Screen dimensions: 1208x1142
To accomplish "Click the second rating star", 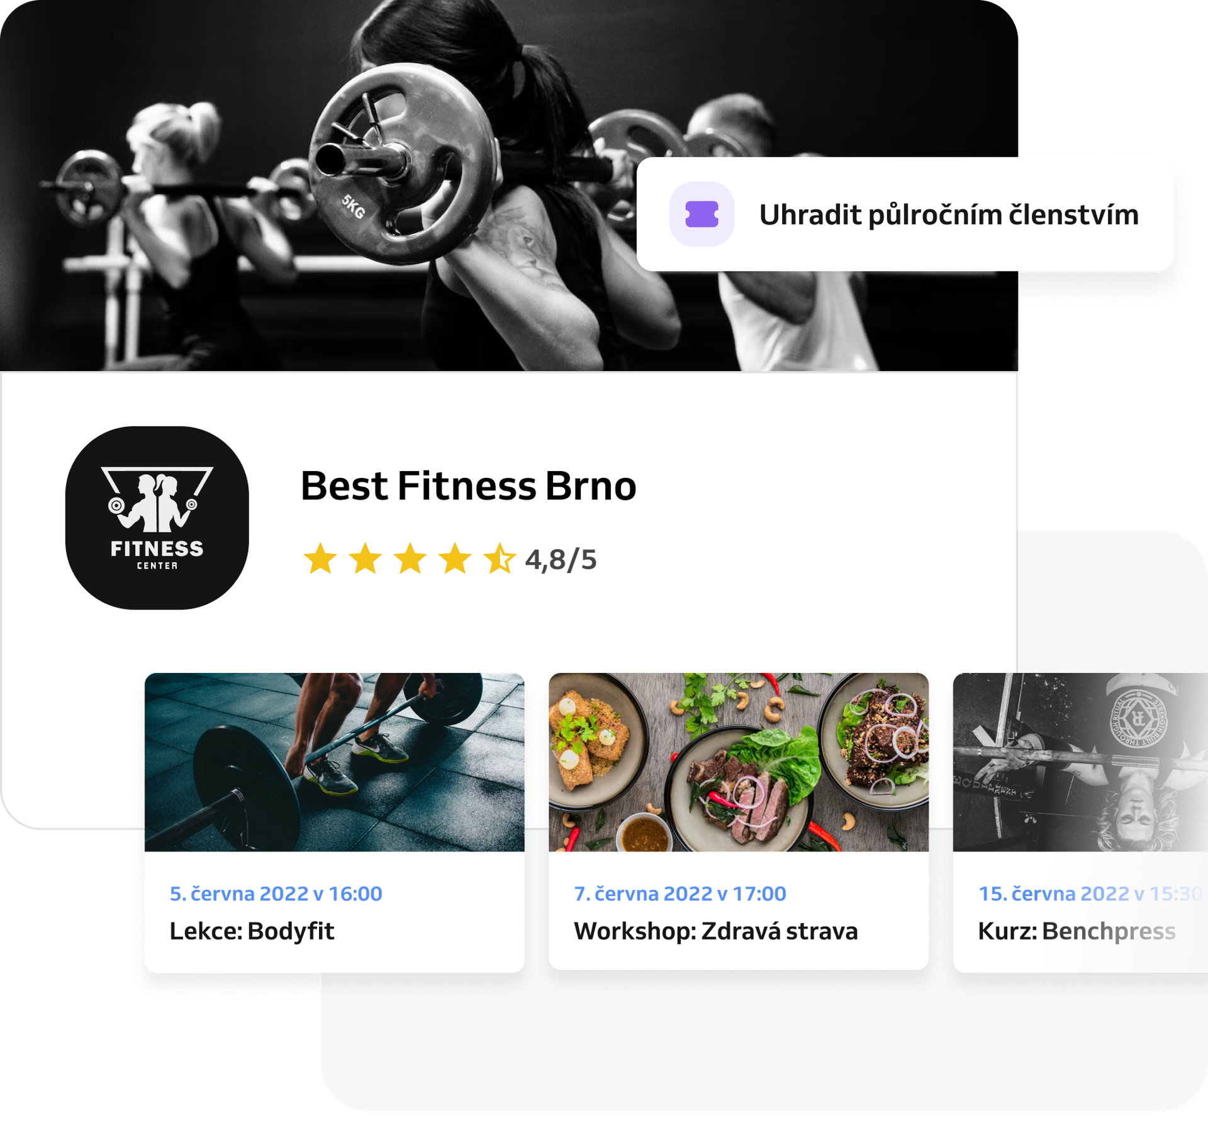I will tap(366, 558).
